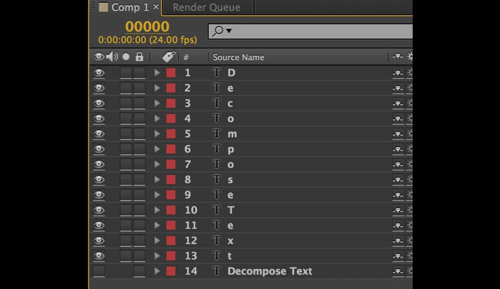
Task: Click the Video eye column header icon
Action: pyautogui.click(x=99, y=57)
